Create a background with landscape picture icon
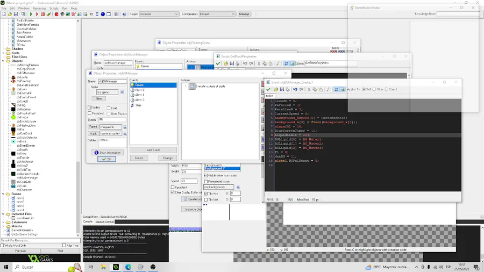 (x=68, y=14)
